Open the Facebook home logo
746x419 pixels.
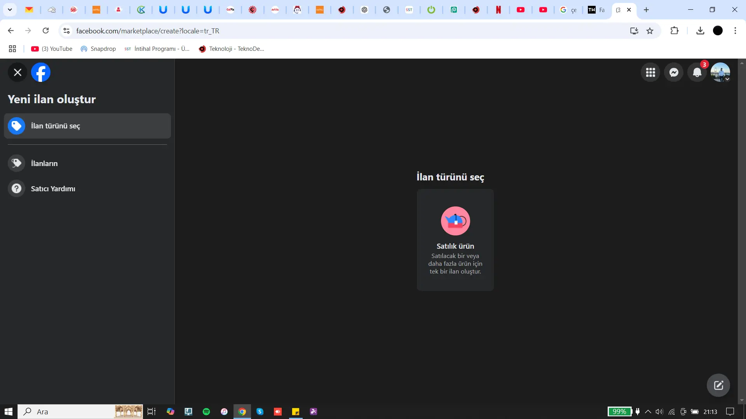41,72
